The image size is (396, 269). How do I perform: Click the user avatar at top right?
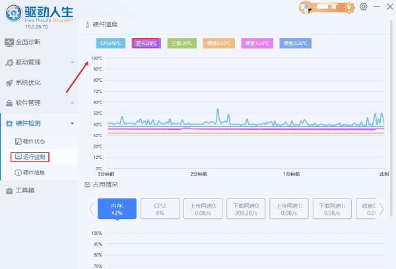click(x=306, y=7)
